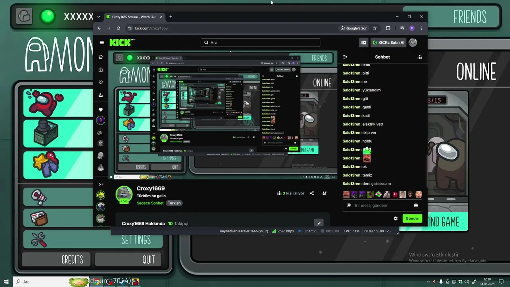Click the red crewmate button in Among Us

[58, 102]
